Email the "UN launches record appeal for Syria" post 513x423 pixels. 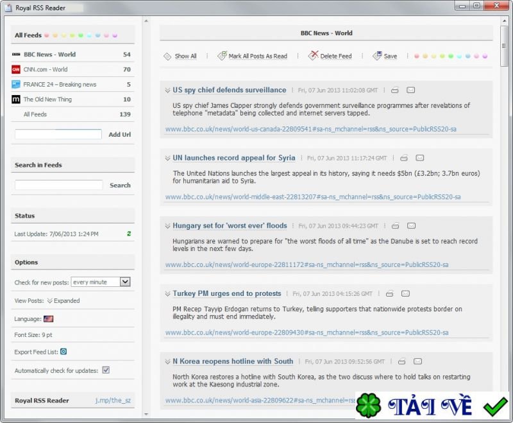pyautogui.click(x=419, y=158)
